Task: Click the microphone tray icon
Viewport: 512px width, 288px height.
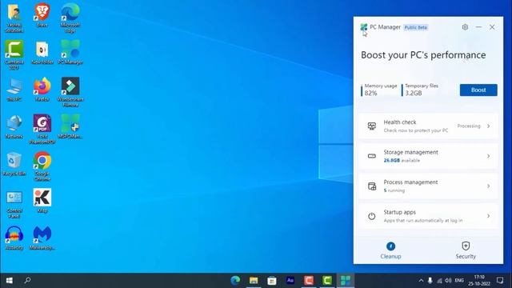Action: click(x=430, y=281)
